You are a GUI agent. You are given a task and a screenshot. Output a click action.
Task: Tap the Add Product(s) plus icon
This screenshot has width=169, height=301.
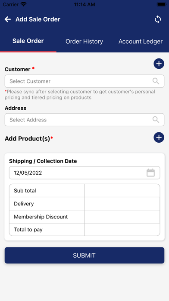(x=159, y=138)
